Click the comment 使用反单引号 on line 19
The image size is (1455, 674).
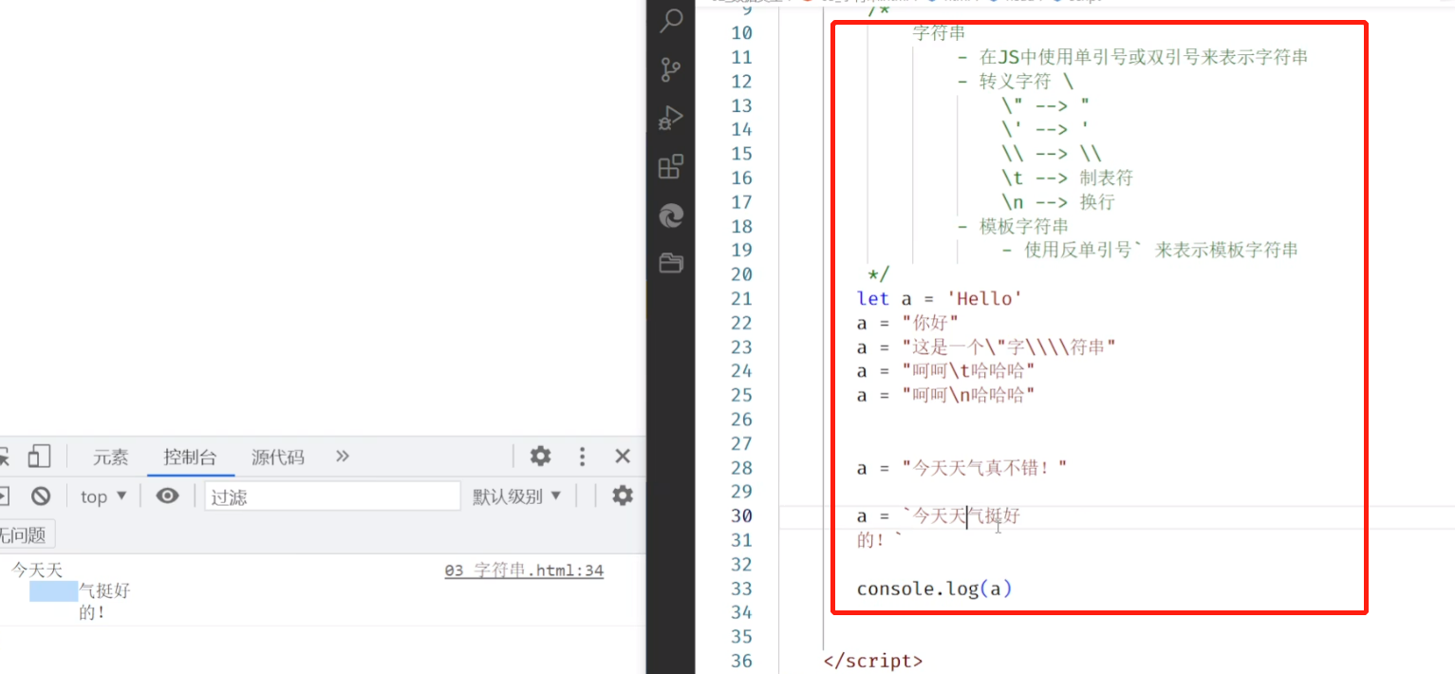tap(1079, 251)
